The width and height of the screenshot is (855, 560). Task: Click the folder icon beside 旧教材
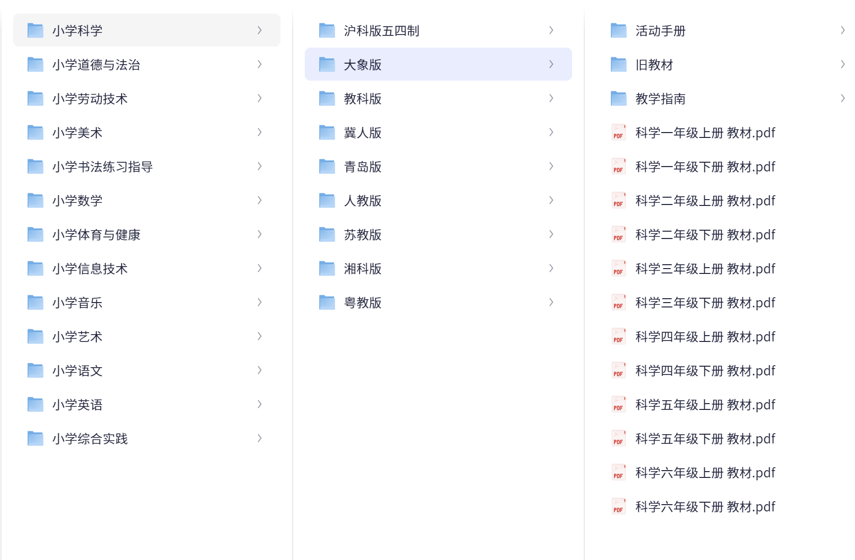(619, 64)
